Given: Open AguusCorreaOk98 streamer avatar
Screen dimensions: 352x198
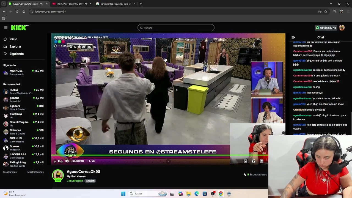Looking at the screenshot, I should point(58,175).
